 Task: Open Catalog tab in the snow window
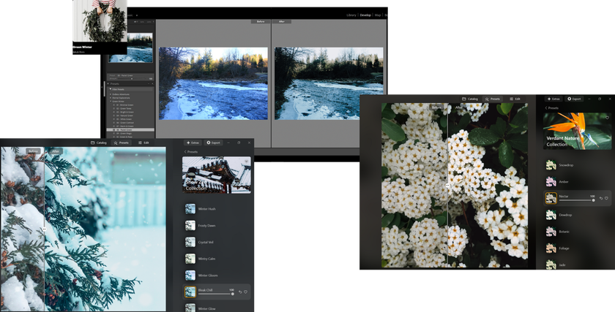tap(98, 143)
